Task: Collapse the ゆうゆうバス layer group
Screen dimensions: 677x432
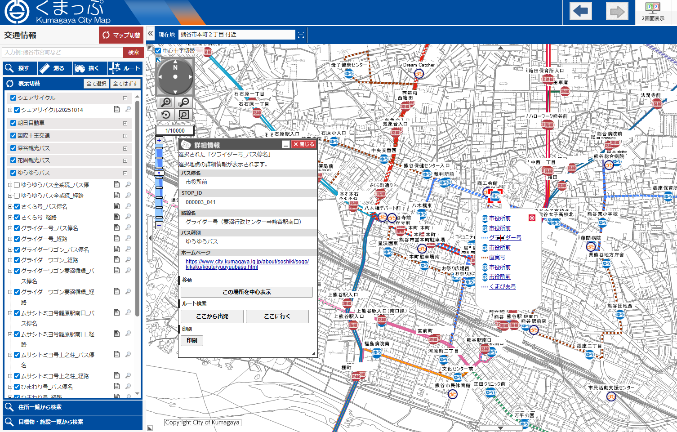Action: [125, 173]
